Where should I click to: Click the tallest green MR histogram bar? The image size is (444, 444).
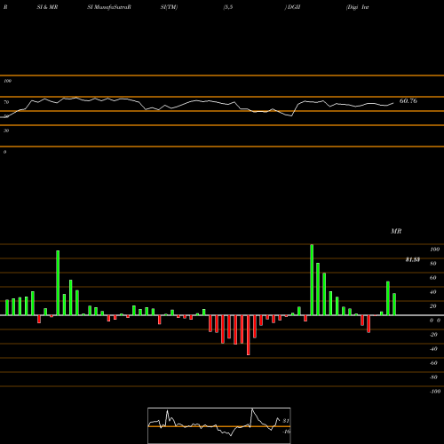(x=312, y=280)
